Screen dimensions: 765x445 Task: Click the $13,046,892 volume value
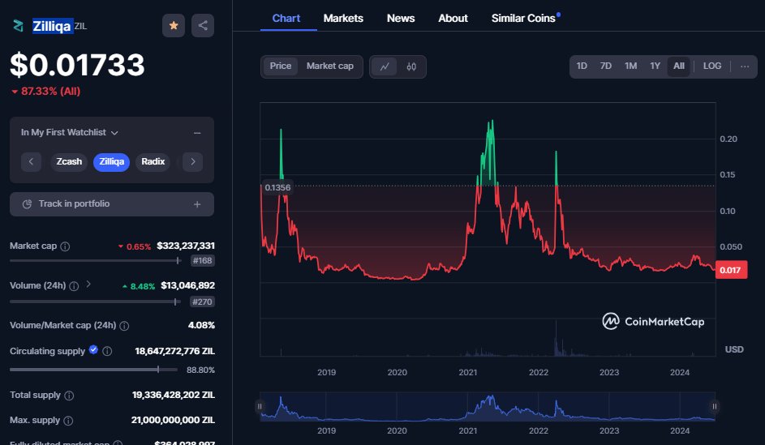[x=188, y=285]
